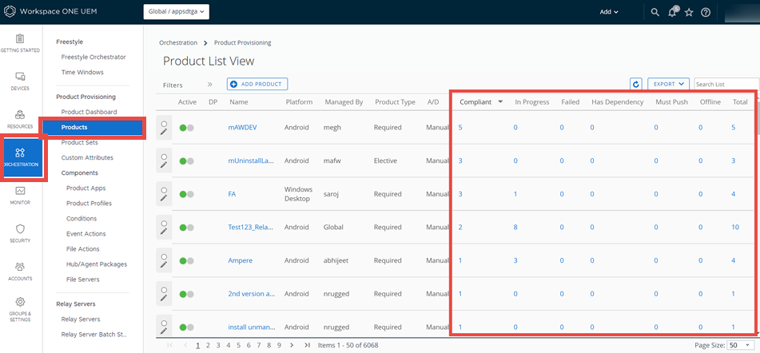Open Product Apps component
The width and height of the screenshot is (760, 353).
pos(86,188)
